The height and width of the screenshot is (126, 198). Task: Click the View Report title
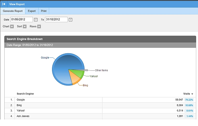pos(17,4)
